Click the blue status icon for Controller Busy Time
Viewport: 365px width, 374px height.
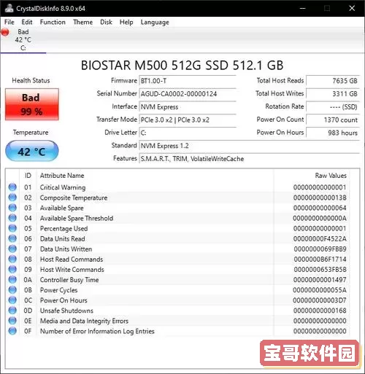point(12,279)
